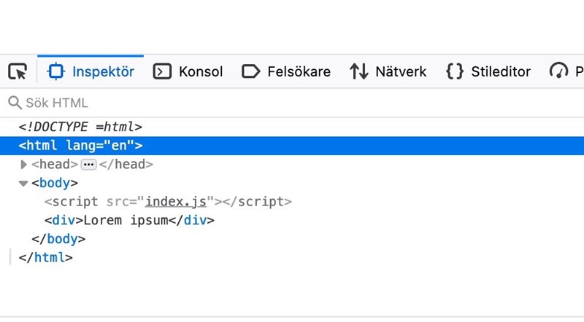
Task: Switch to the Nätverk tab
Action: coord(388,71)
